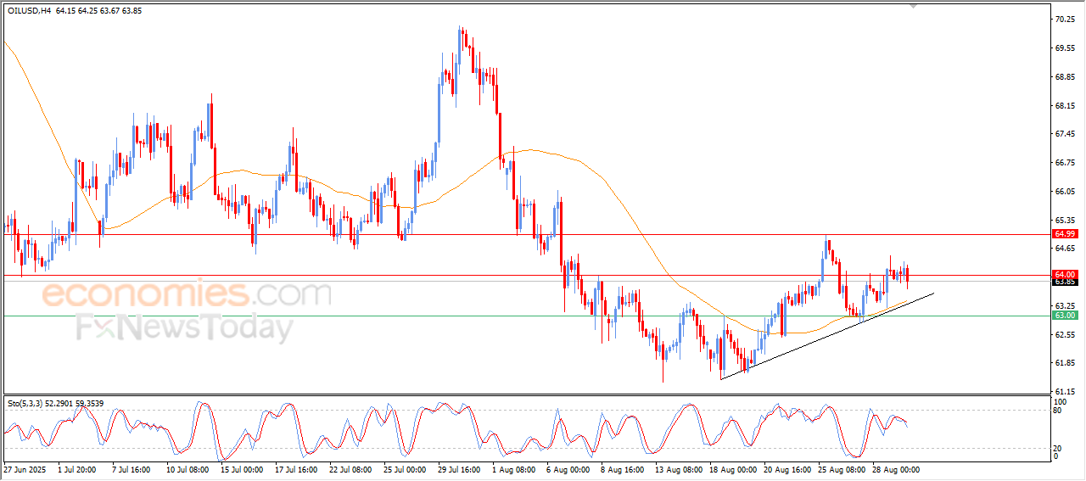This screenshot has width=1086, height=481.
Task: Click the 20 Aug 16:00 time label
Action: [x=786, y=469]
